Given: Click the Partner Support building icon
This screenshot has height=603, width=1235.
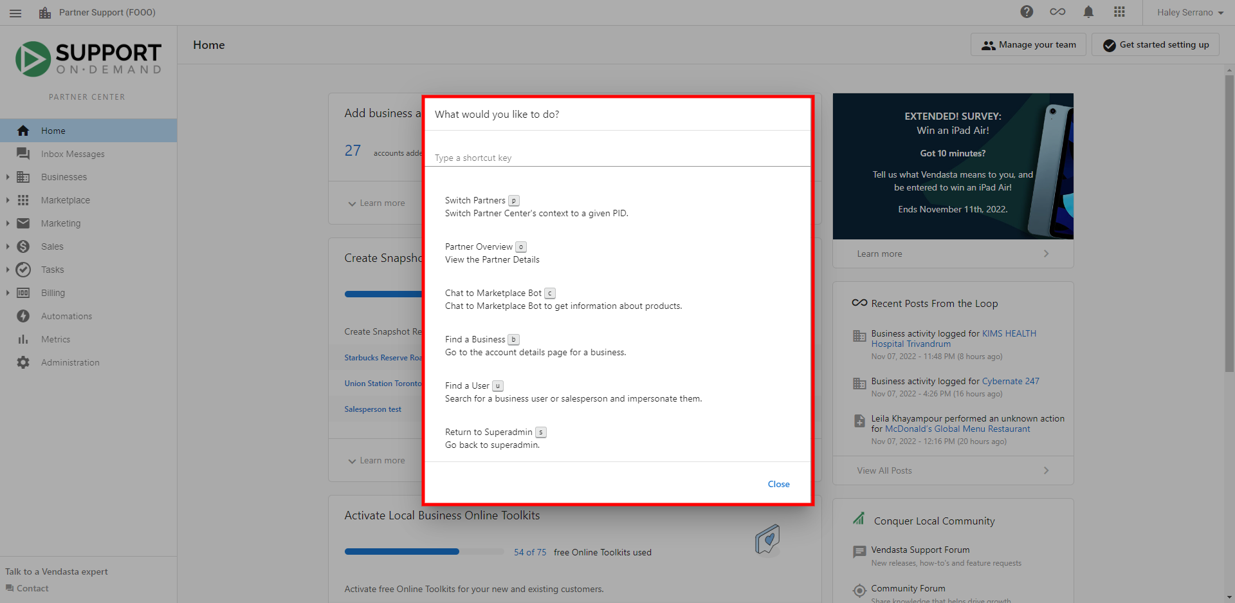Looking at the screenshot, I should point(45,13).
